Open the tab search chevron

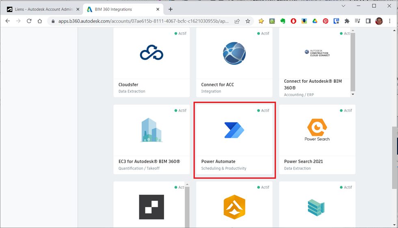[343, 6]
